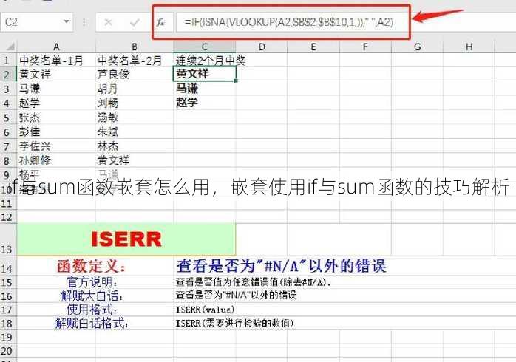
Task: Click inside the formula bar text
Action: pos(288,22)
